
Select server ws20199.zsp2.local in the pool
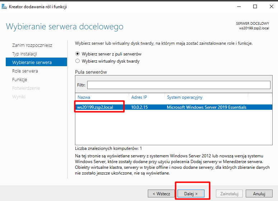[95, 107]
